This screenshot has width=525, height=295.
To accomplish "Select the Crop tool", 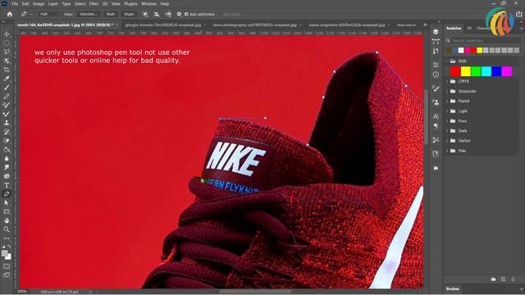I will (x=7, y=70).
